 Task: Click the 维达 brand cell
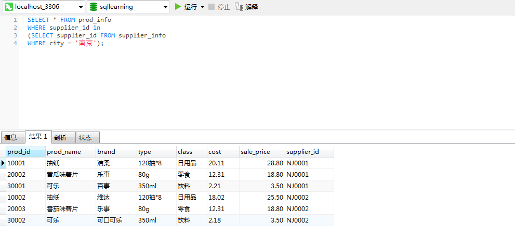pyautogui.click(x=116, y=198)
